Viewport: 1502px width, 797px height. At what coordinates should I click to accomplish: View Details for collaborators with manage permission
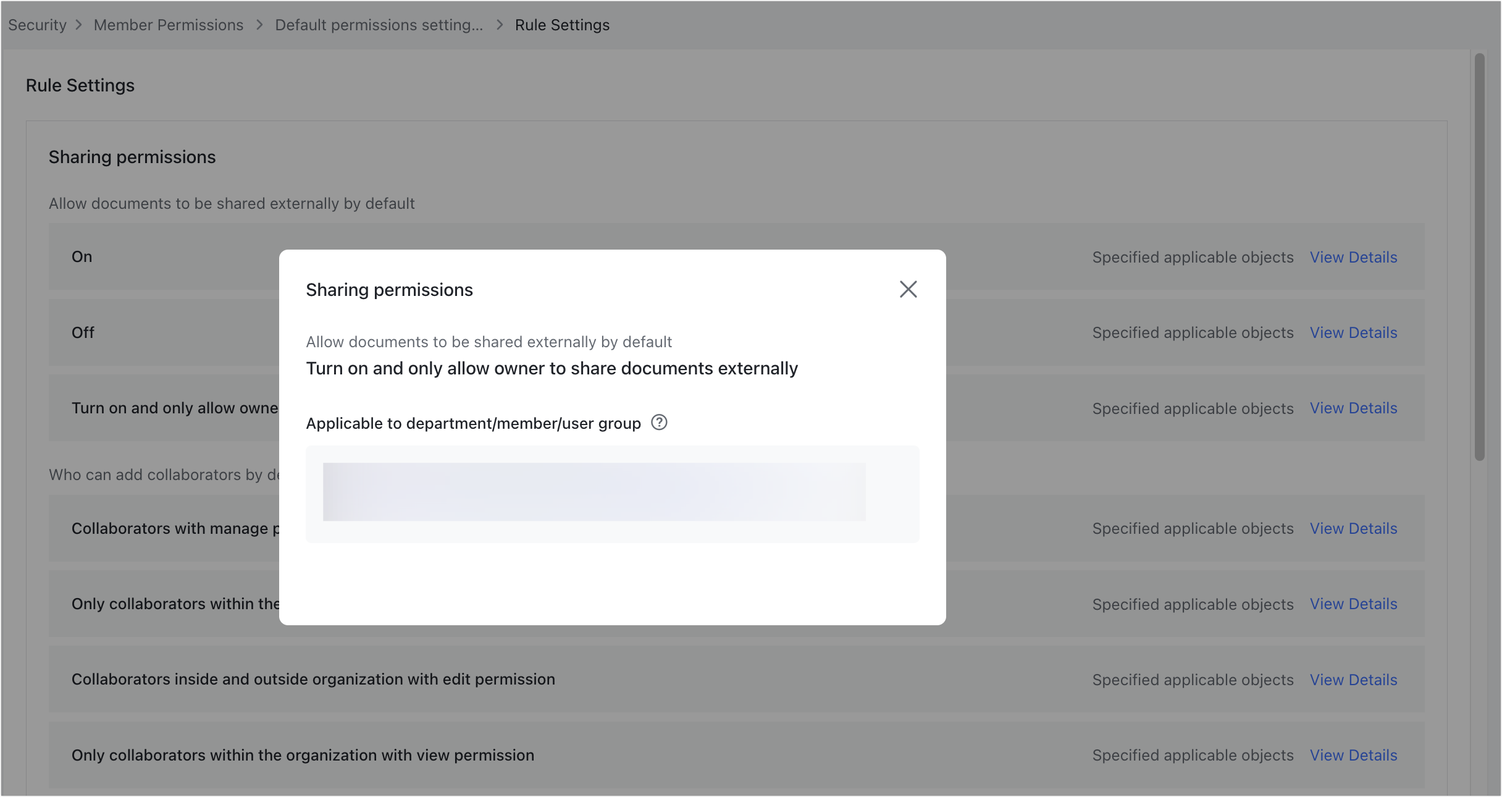coord(1353,528)
